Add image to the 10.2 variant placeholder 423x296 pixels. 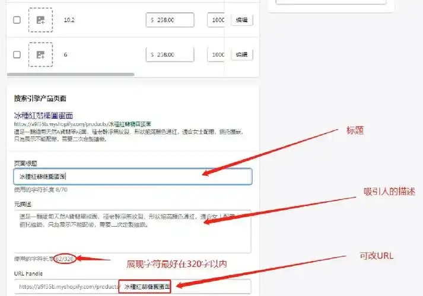40,20
